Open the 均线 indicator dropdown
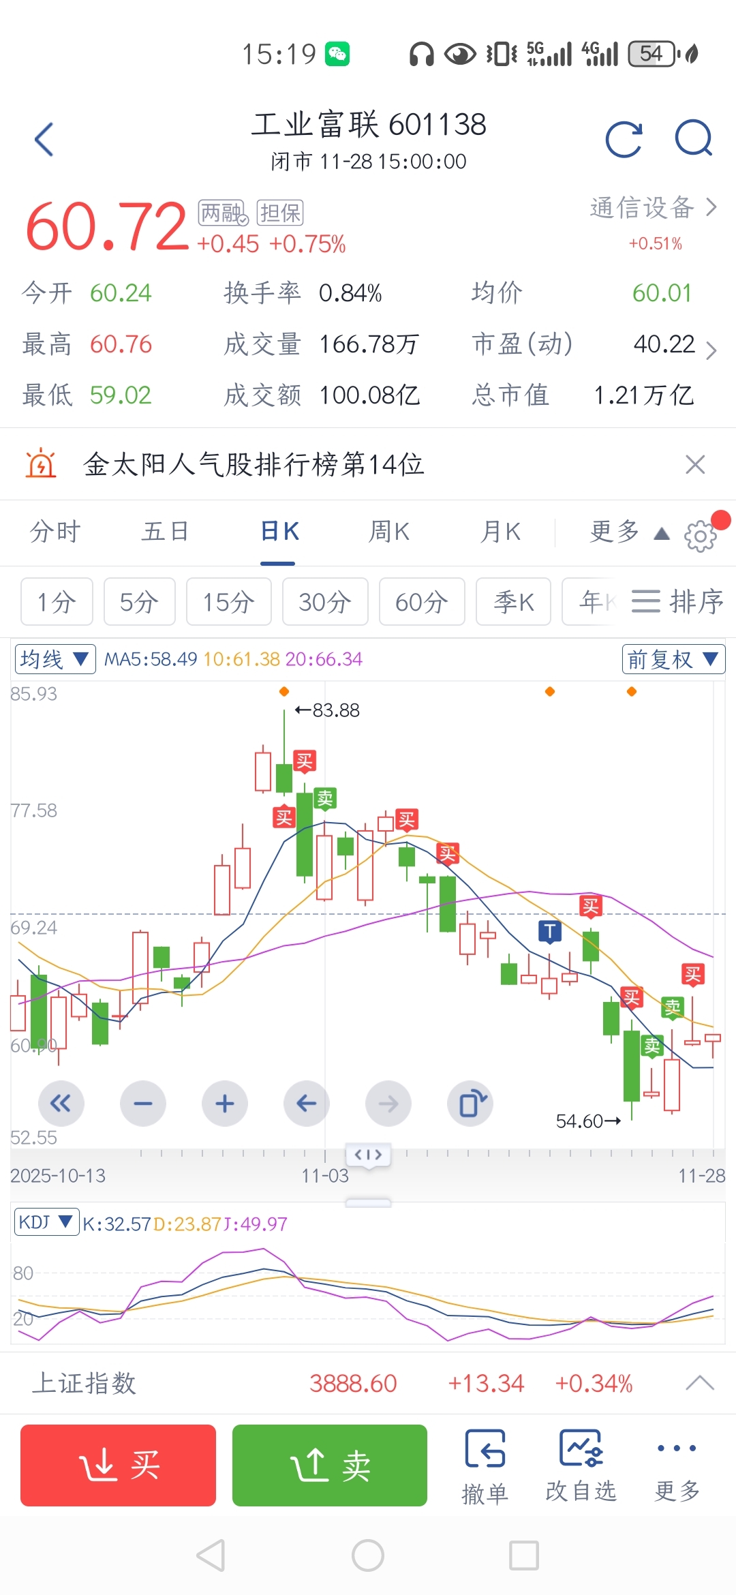 coord(55,659)
